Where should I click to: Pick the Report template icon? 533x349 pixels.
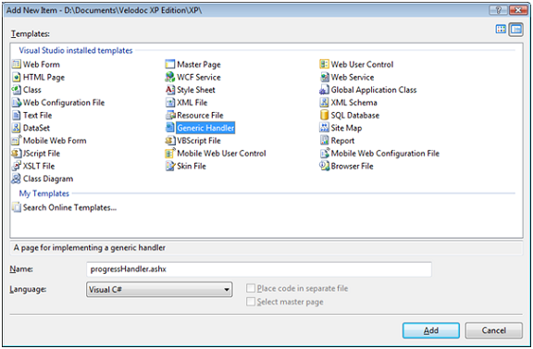point(324,141)
